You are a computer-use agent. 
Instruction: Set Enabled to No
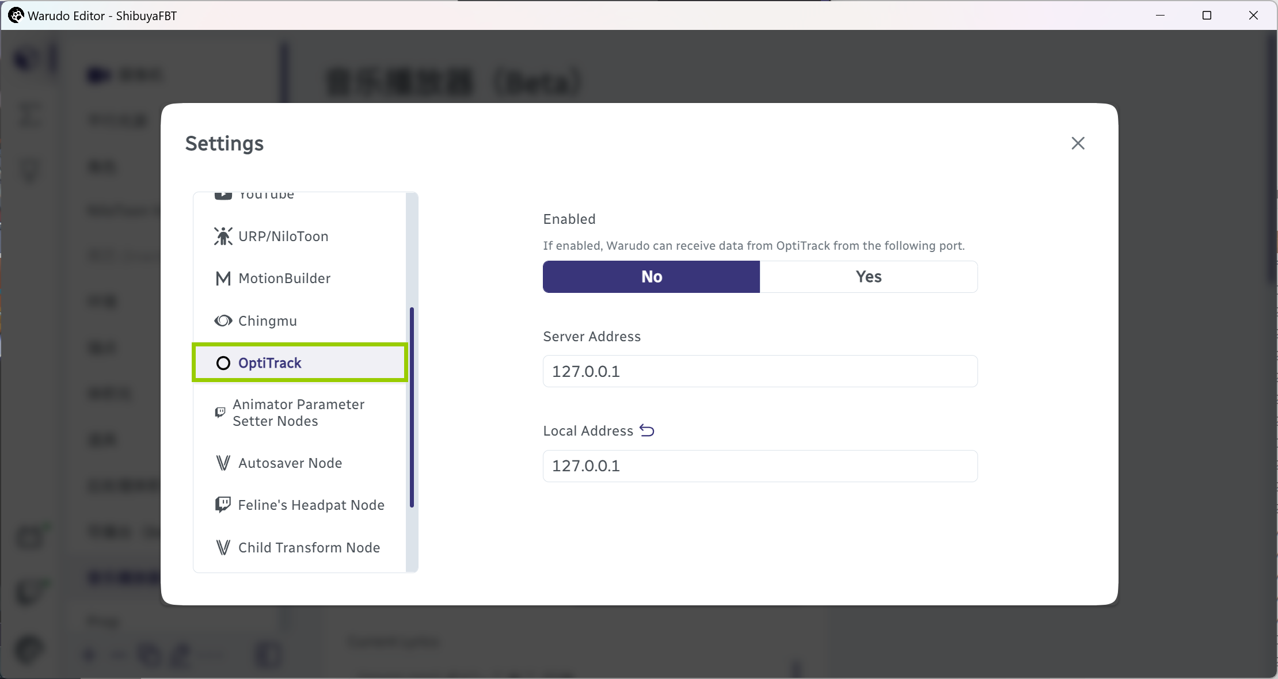(x=651, y=277)
